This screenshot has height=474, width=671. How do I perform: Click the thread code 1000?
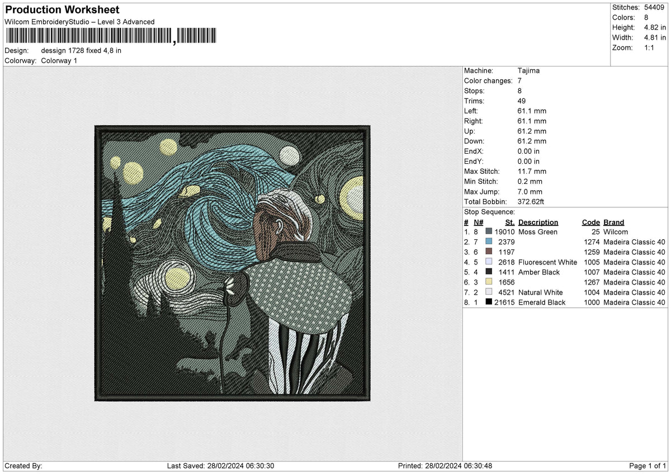[592, 302]
